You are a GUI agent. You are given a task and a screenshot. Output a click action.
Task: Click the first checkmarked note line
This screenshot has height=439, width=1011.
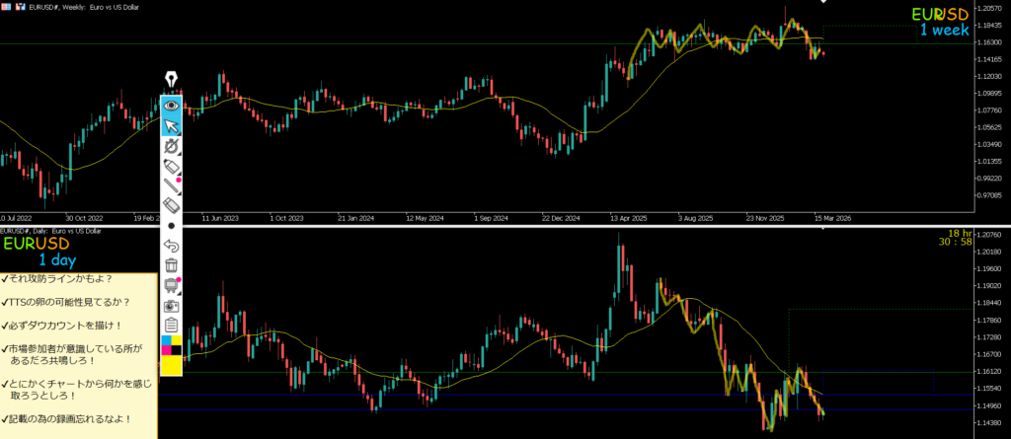coord(59,279)
